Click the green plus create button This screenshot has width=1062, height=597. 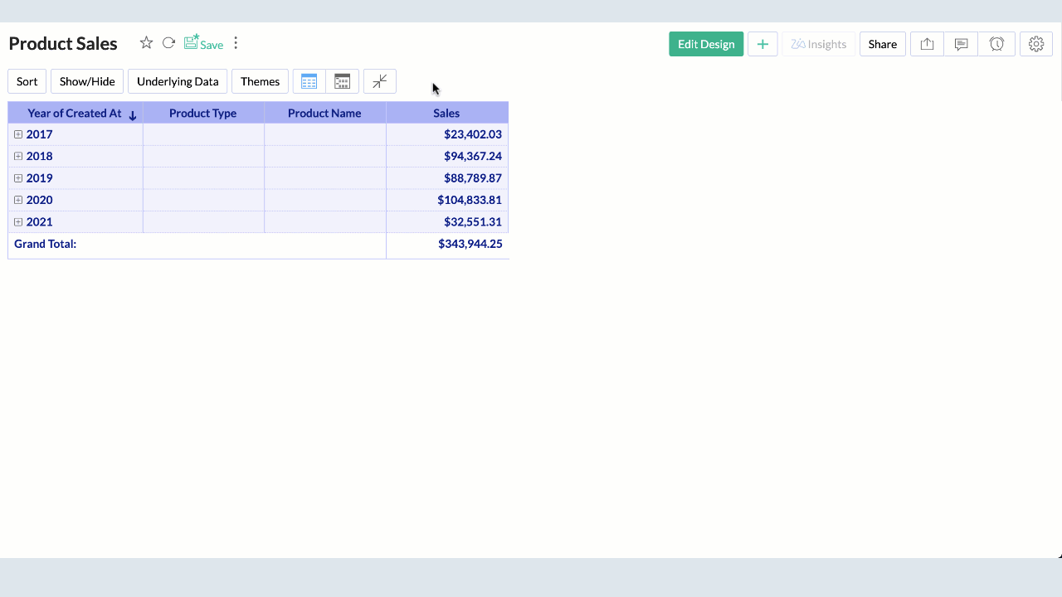pos(762,44)
